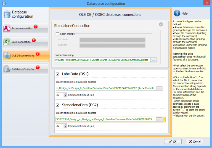This screenshot has height=148, width=212.
Task: Uncheck the StandaloneData (DS2) checkbox
Action: 58,105
